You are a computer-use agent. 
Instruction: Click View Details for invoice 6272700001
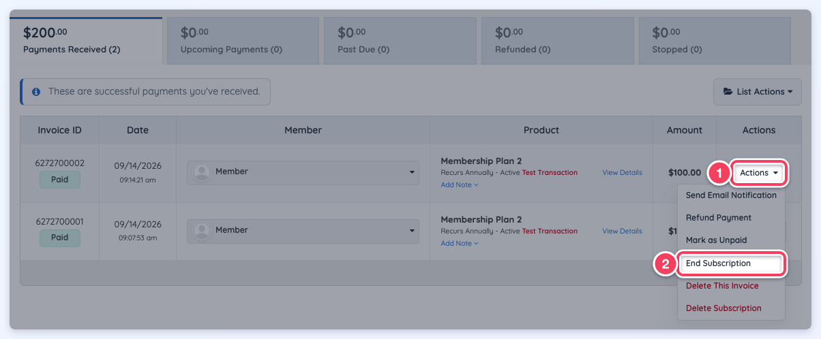click(622, 231)
